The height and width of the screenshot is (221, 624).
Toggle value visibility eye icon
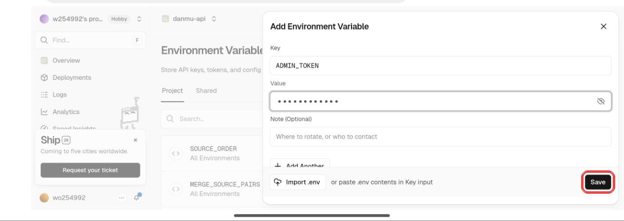coord(601,101)
